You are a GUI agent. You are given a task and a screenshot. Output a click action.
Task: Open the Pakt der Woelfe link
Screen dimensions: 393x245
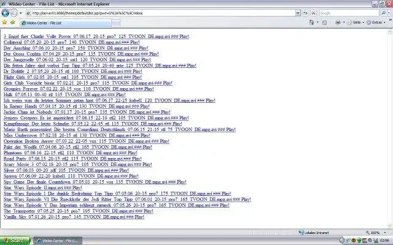pos(78,147)
